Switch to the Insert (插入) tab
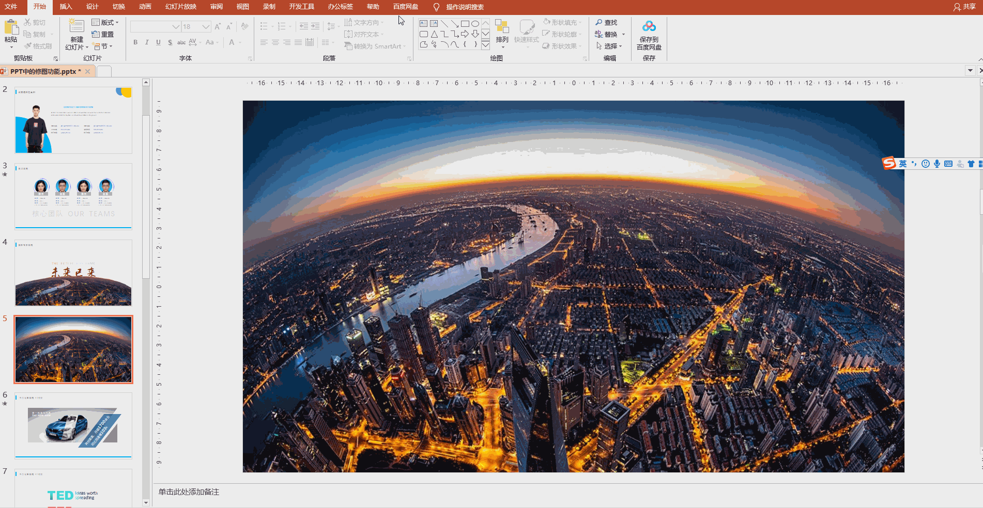 click(66, 7)
